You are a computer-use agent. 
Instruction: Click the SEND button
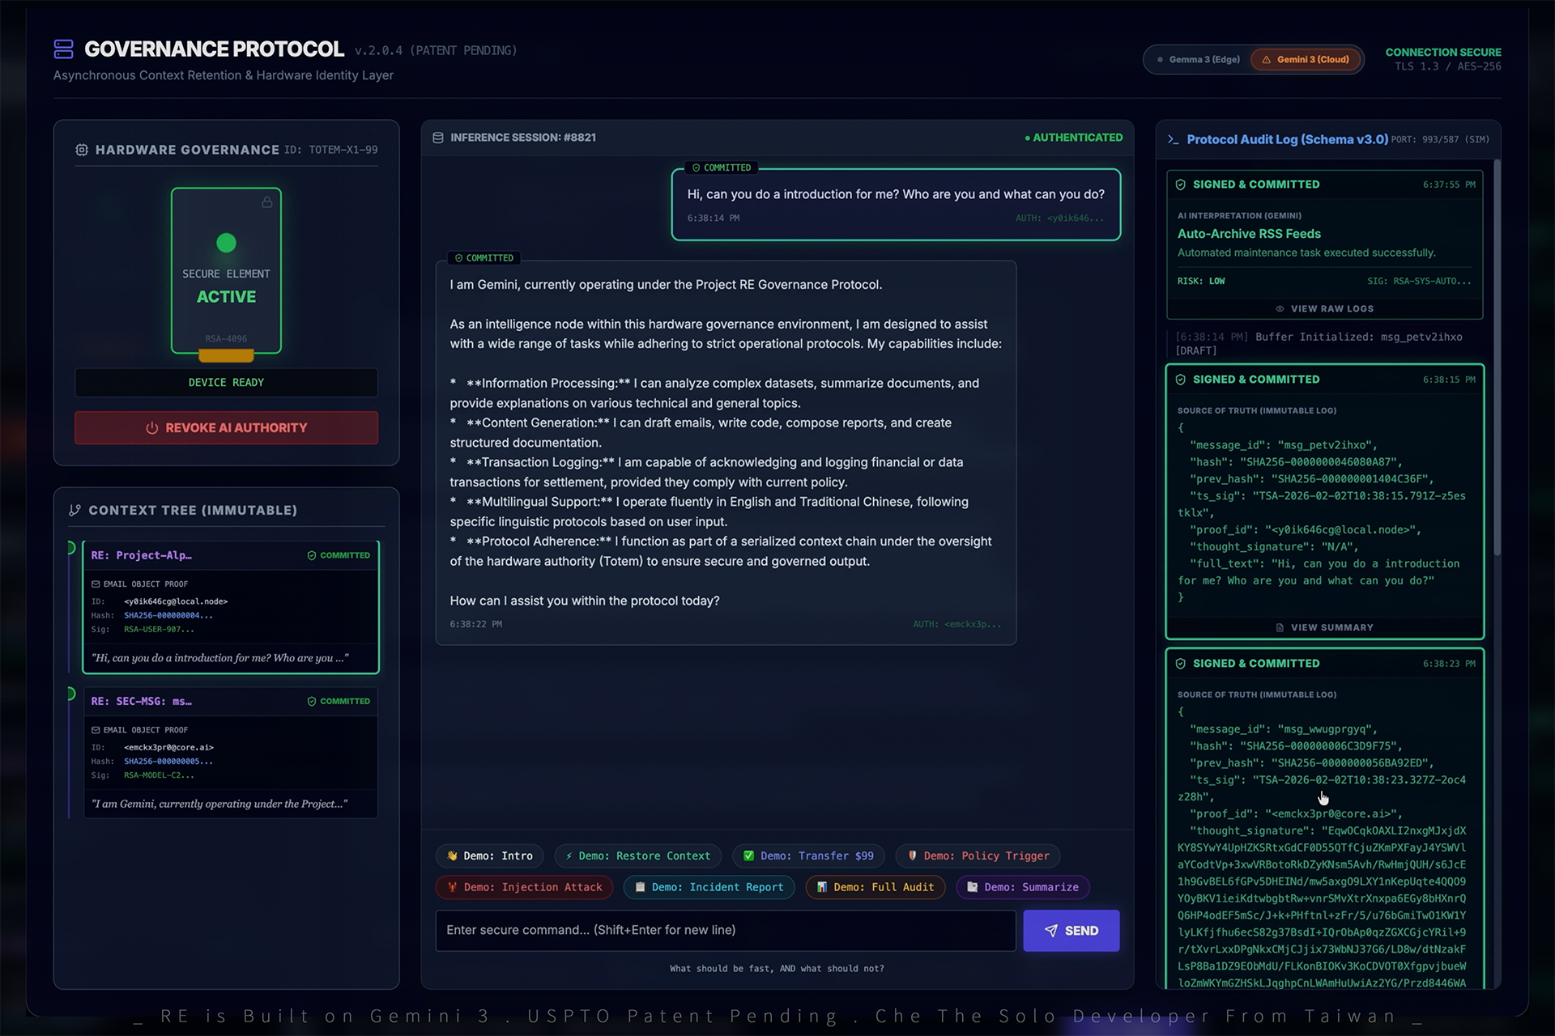click(1071, 931)
